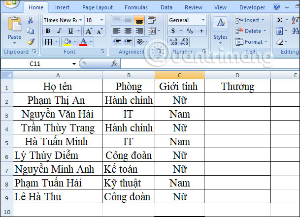The width and height of the screenshot is (300, 217).
Task: Toggle Center text alignment
Action: (x=128, y=31)
